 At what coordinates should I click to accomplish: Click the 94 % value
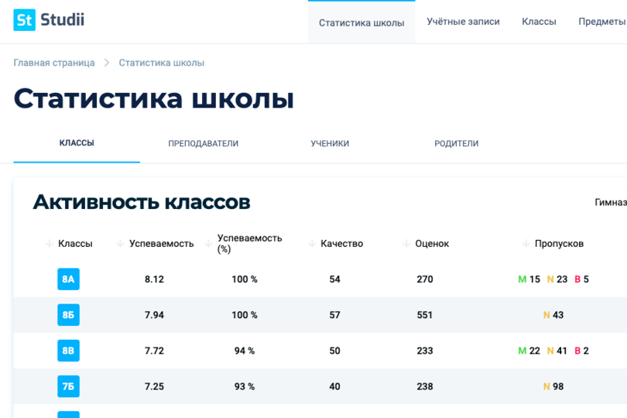pos(245,351)
